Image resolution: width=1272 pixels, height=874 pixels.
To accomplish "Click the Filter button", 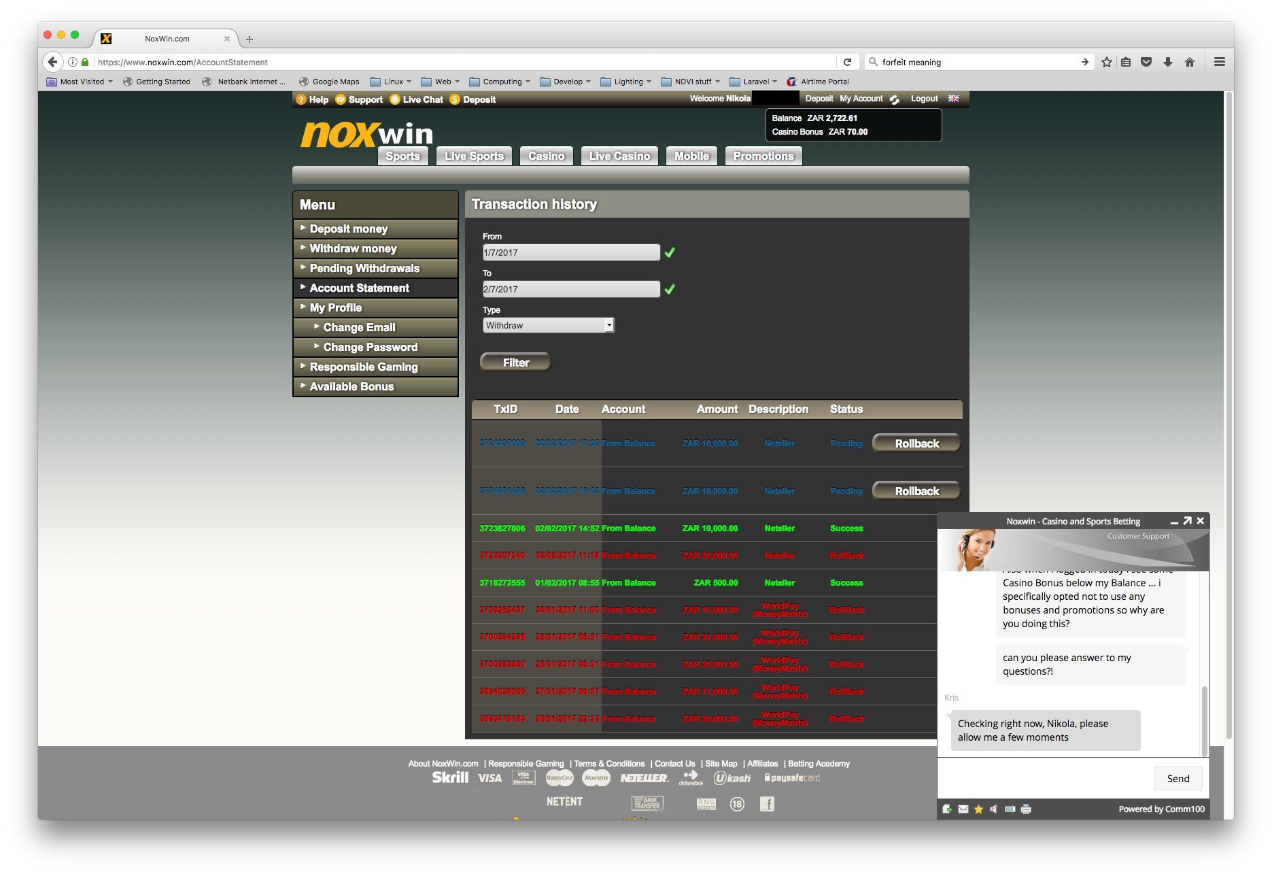I will click(515, 363).
